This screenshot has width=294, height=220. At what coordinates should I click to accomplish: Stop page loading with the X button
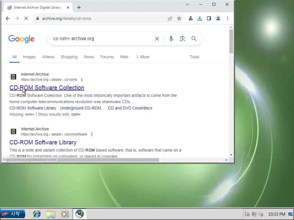26,18
